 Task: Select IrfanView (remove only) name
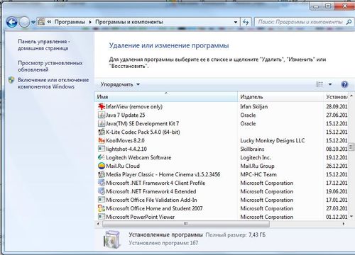point(134,107)
